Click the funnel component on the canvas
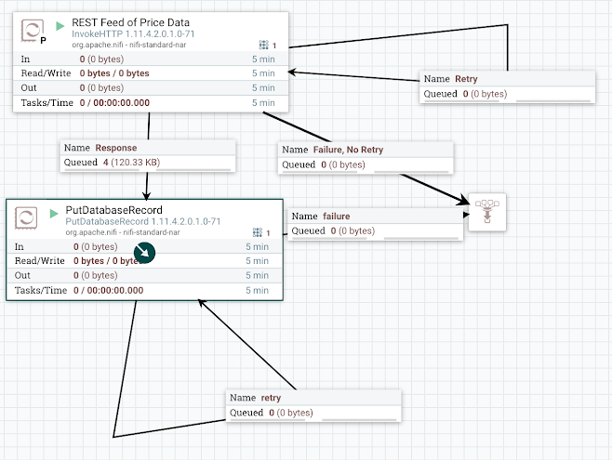Screen dimensions: 612x460 coord(487,211)
